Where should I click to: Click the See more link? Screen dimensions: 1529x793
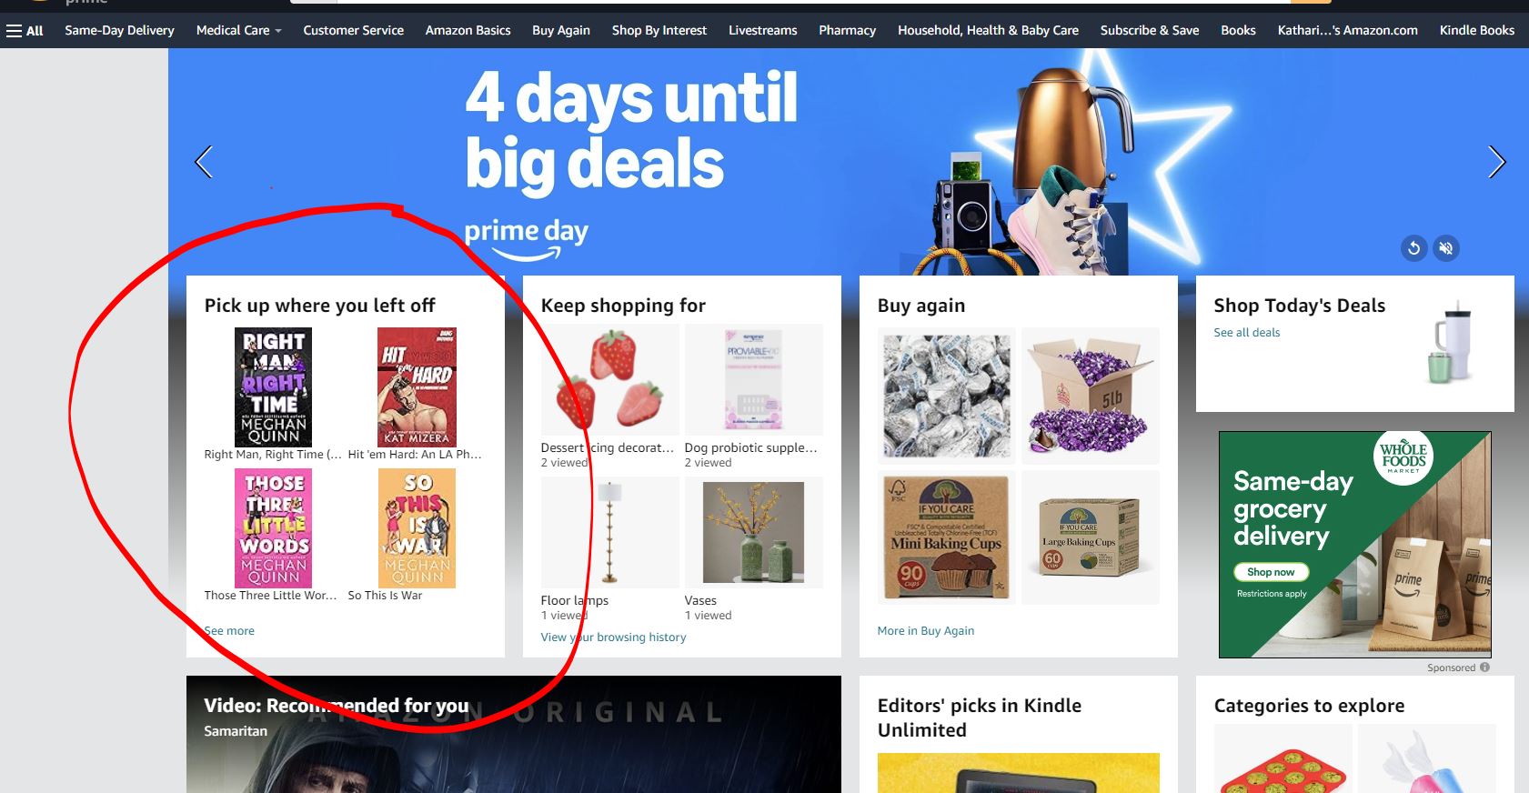pos(229,630)
